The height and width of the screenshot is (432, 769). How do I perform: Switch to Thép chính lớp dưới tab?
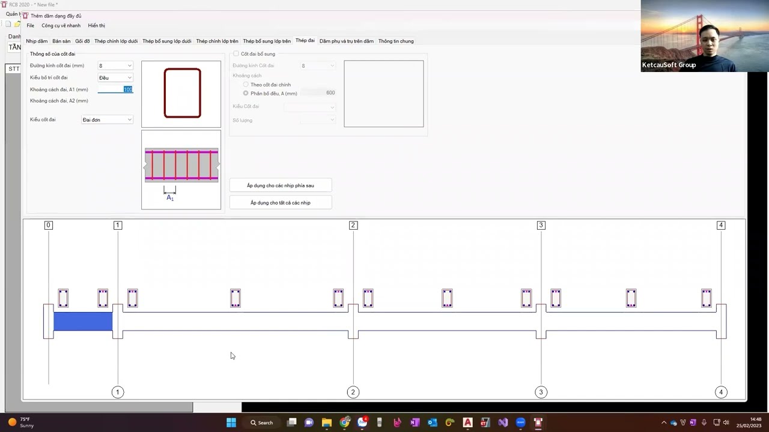(x=116, y=41)
